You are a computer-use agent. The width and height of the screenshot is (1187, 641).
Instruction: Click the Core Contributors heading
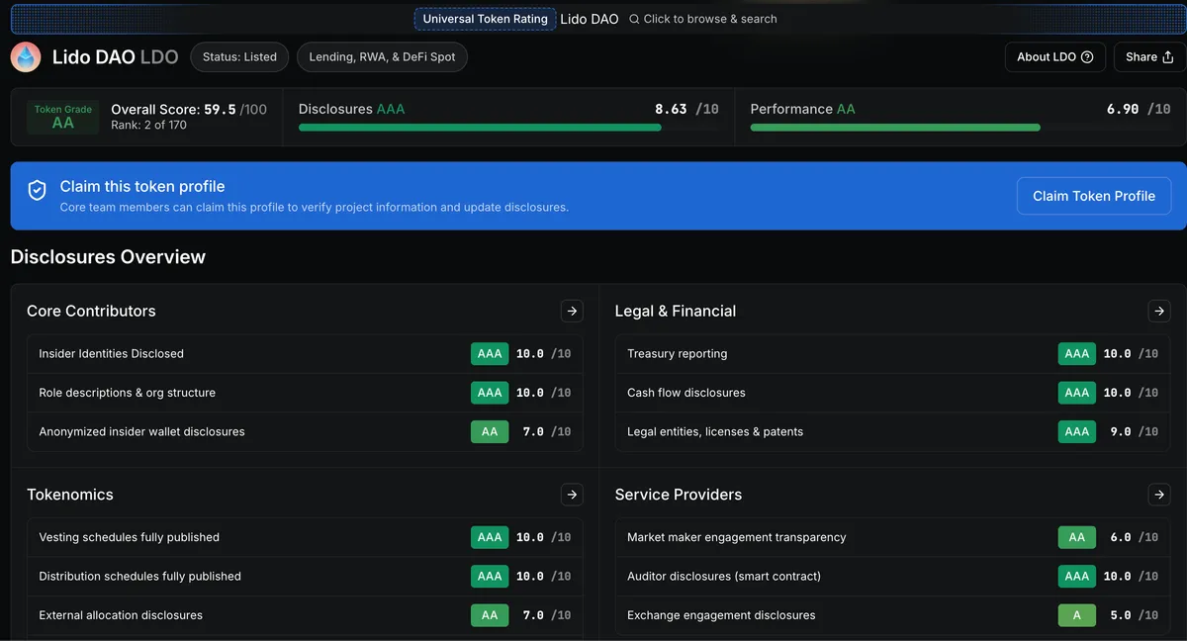(91, 311)
